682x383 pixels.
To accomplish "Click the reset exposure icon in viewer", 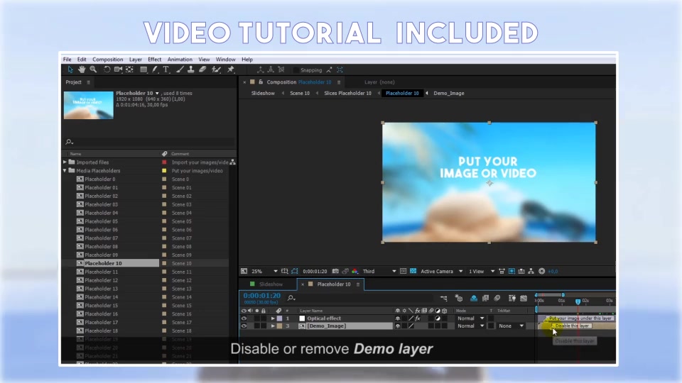I will click(542, 271).
